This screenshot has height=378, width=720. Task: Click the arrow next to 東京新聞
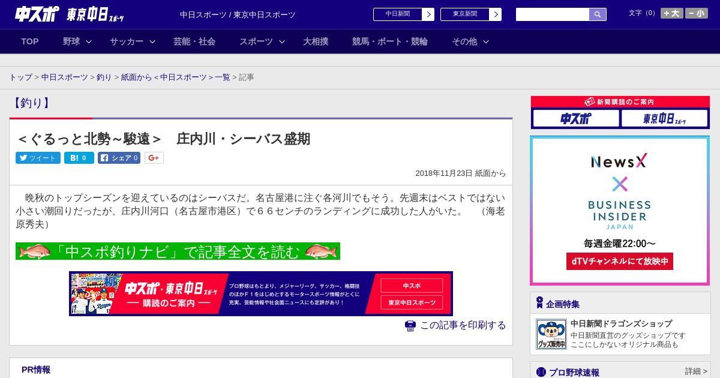496,14
